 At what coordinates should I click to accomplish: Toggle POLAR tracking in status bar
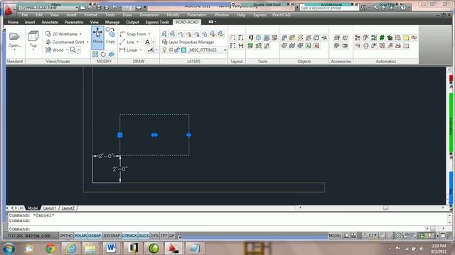[80, 236]
